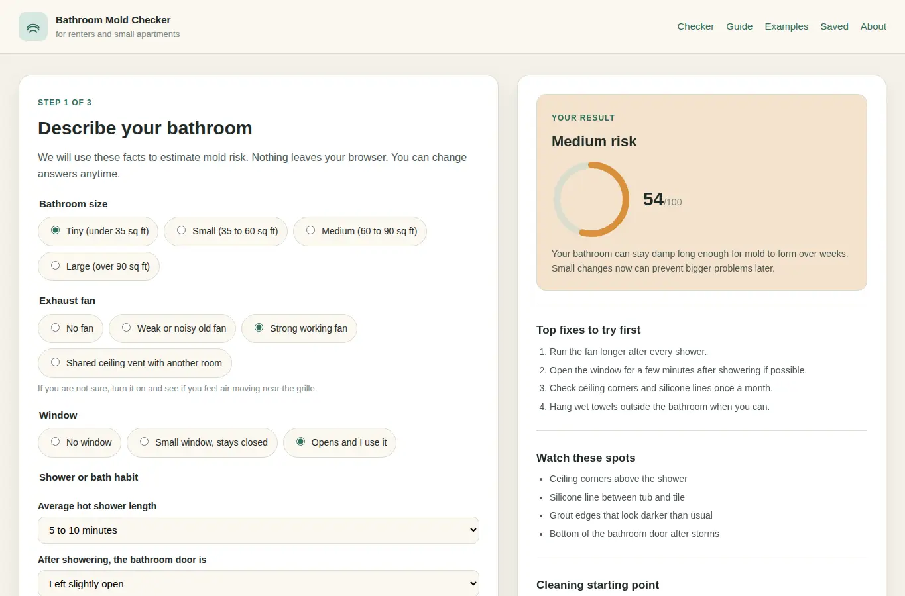
Task: Choose Weak or noisy old fan
Action: pyautogui.click(x=172, y=328)
